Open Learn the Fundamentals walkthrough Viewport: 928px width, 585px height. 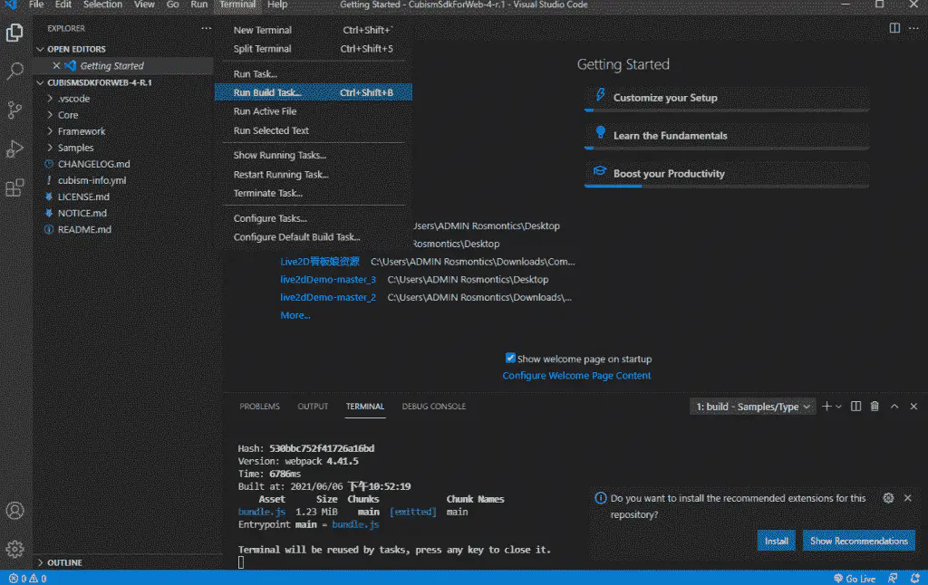(x=727, y=136)
